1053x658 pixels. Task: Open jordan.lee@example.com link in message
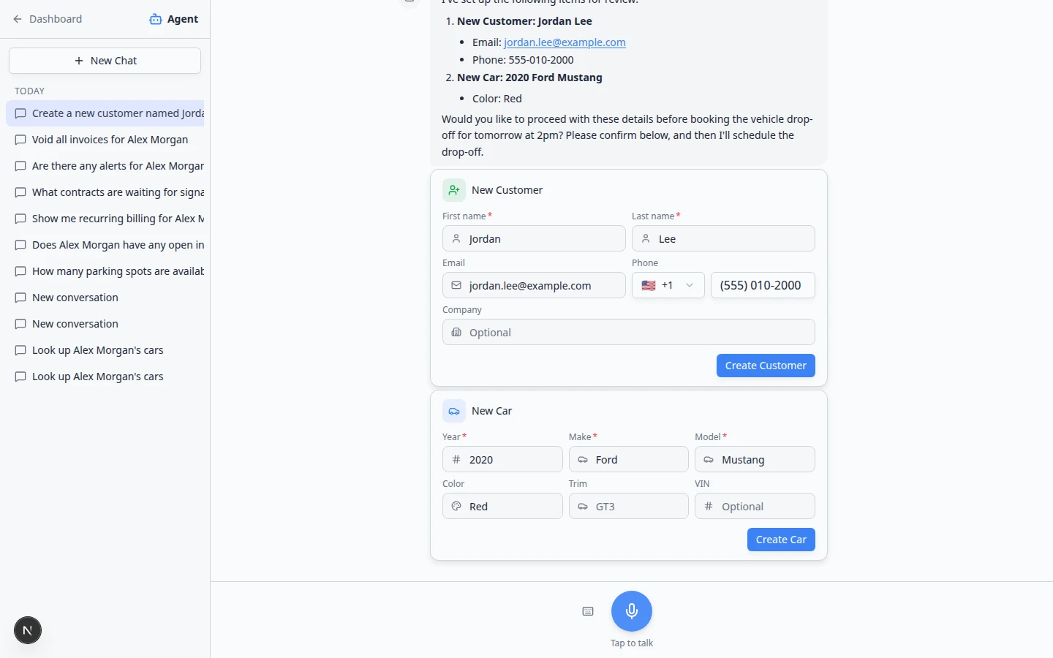pyautogui.click(x=565, y=42)
